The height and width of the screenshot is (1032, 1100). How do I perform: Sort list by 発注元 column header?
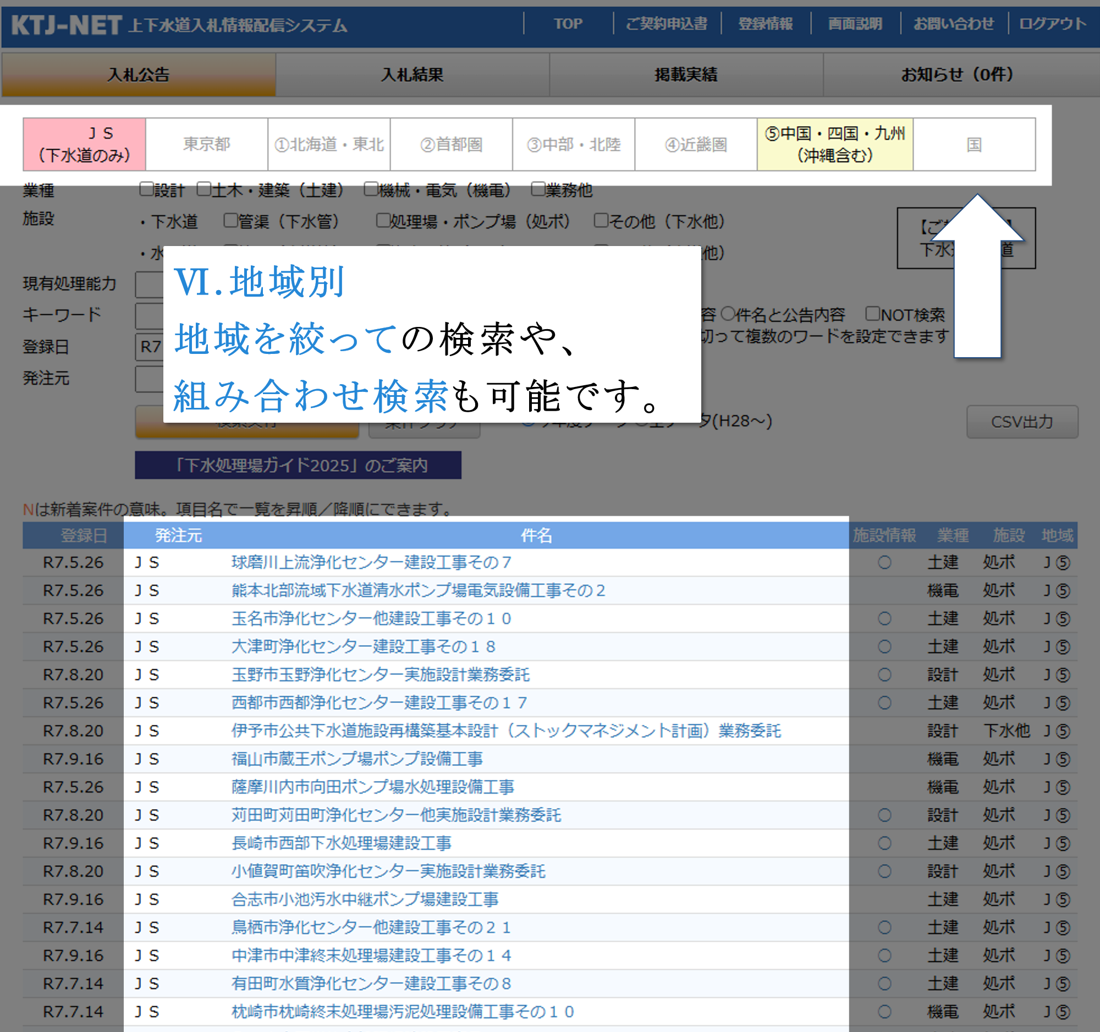(x=178, y=536)
